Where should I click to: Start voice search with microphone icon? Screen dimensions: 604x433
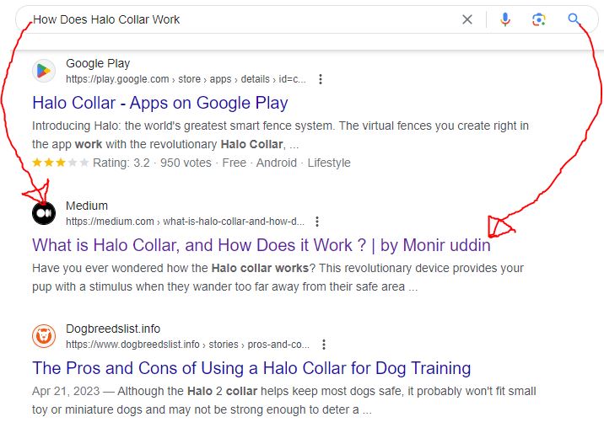(504, 19)
